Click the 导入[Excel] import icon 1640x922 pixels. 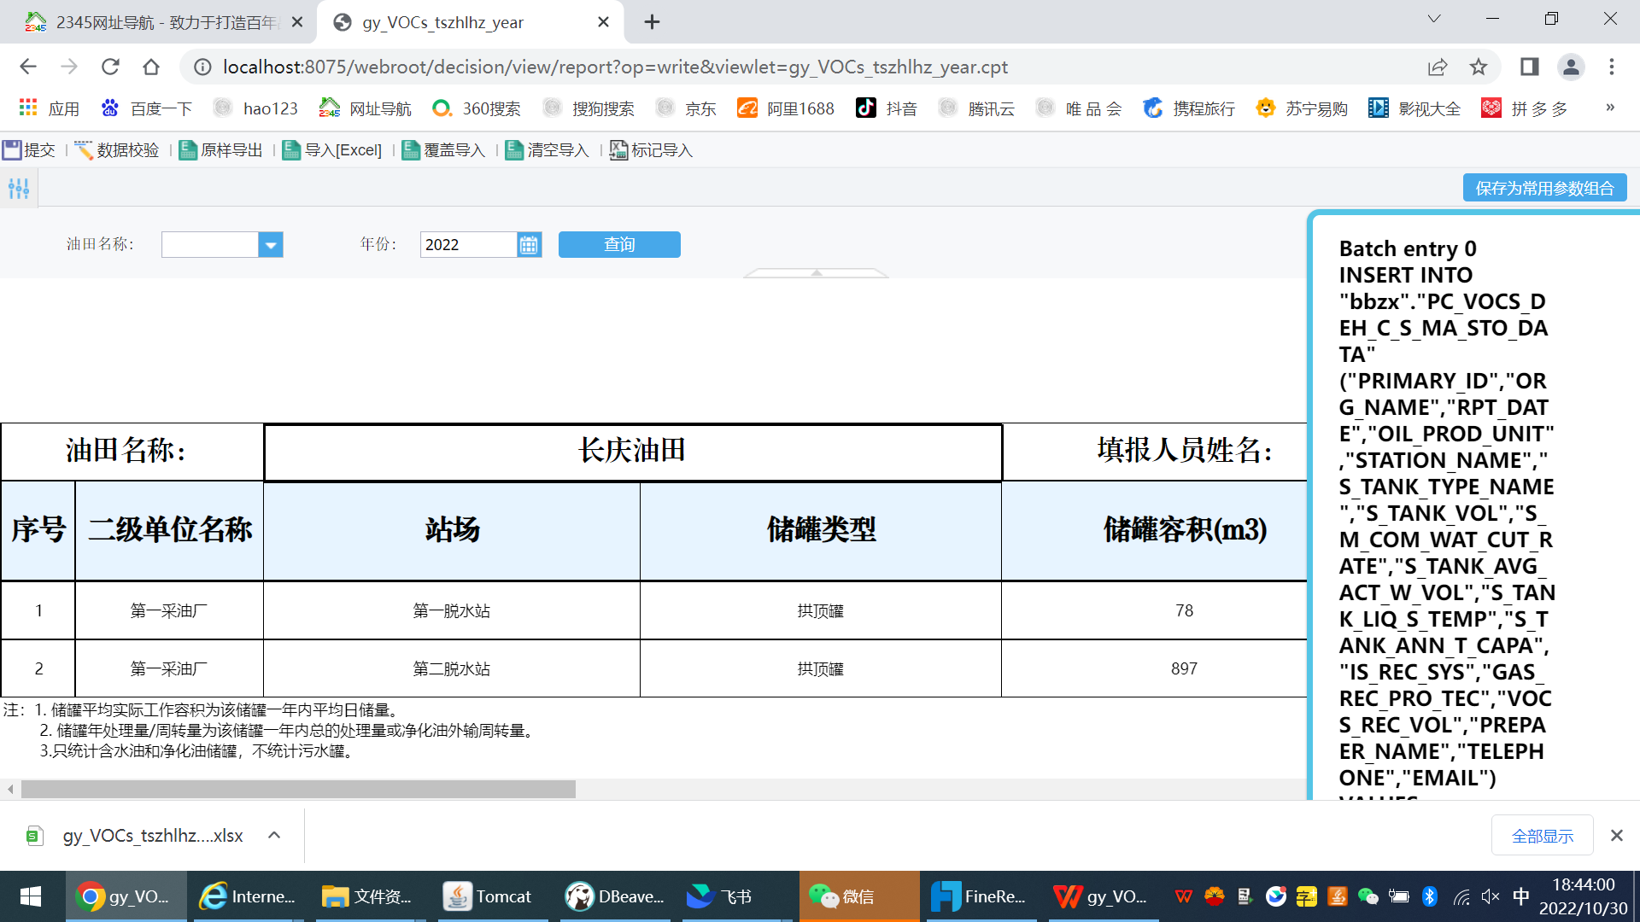tap(291, 150)
